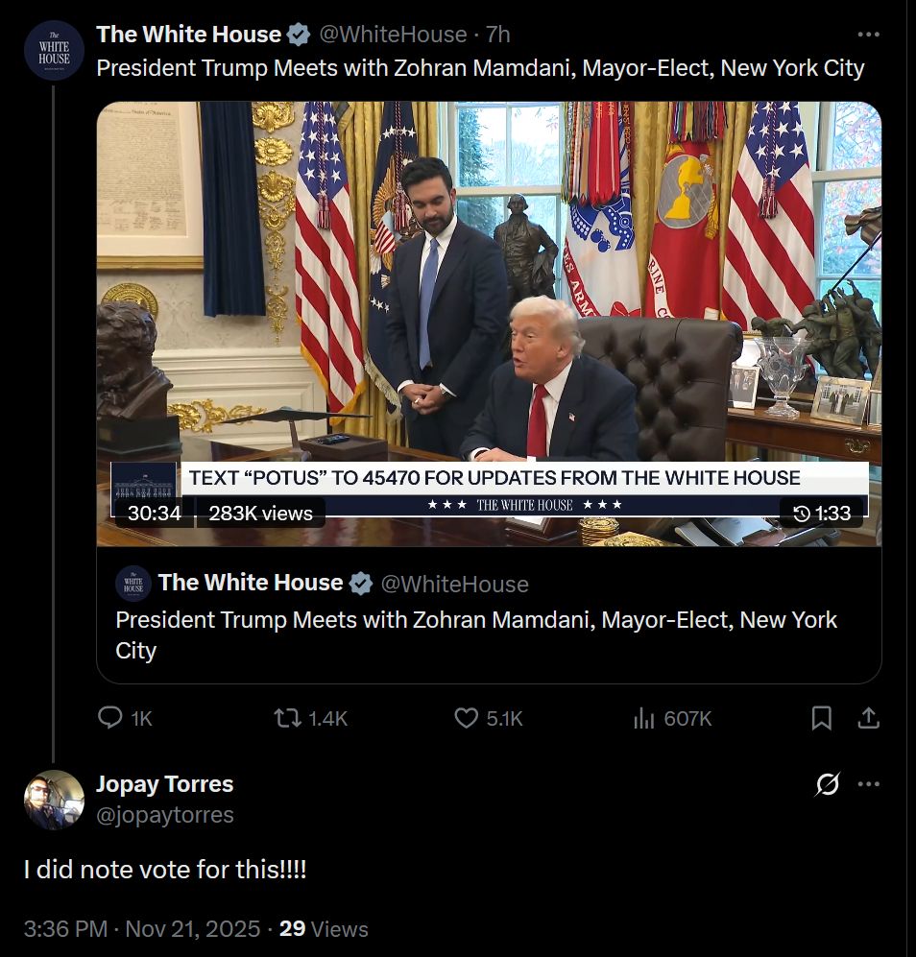Open more options for Jopay Torres's reply
The width and height of the screenshot is (916, 957).
coord(868,785)
